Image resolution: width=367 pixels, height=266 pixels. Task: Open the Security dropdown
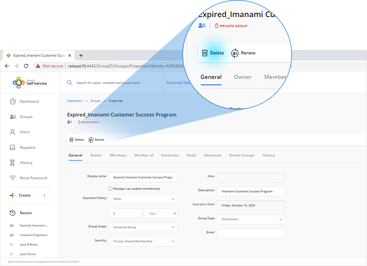pos(143,241)
